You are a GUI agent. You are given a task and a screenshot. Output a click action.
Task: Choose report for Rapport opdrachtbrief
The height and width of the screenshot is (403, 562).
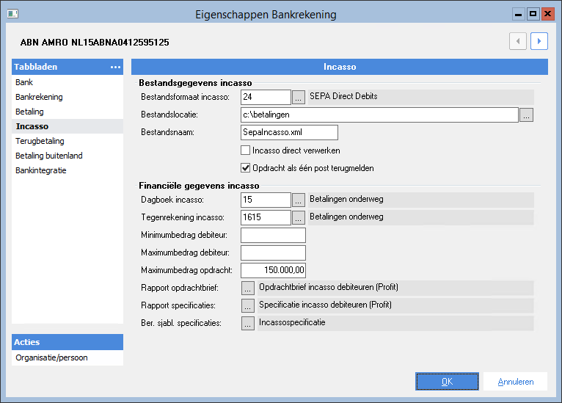(x=248, y=288)
